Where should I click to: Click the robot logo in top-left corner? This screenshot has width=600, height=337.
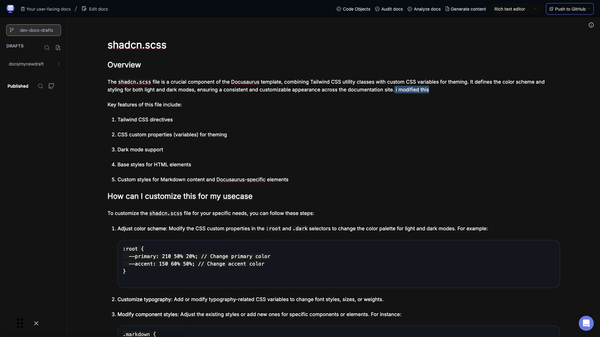click(x=10, y=9)
